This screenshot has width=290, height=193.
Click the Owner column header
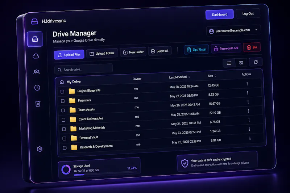point(137,79)
